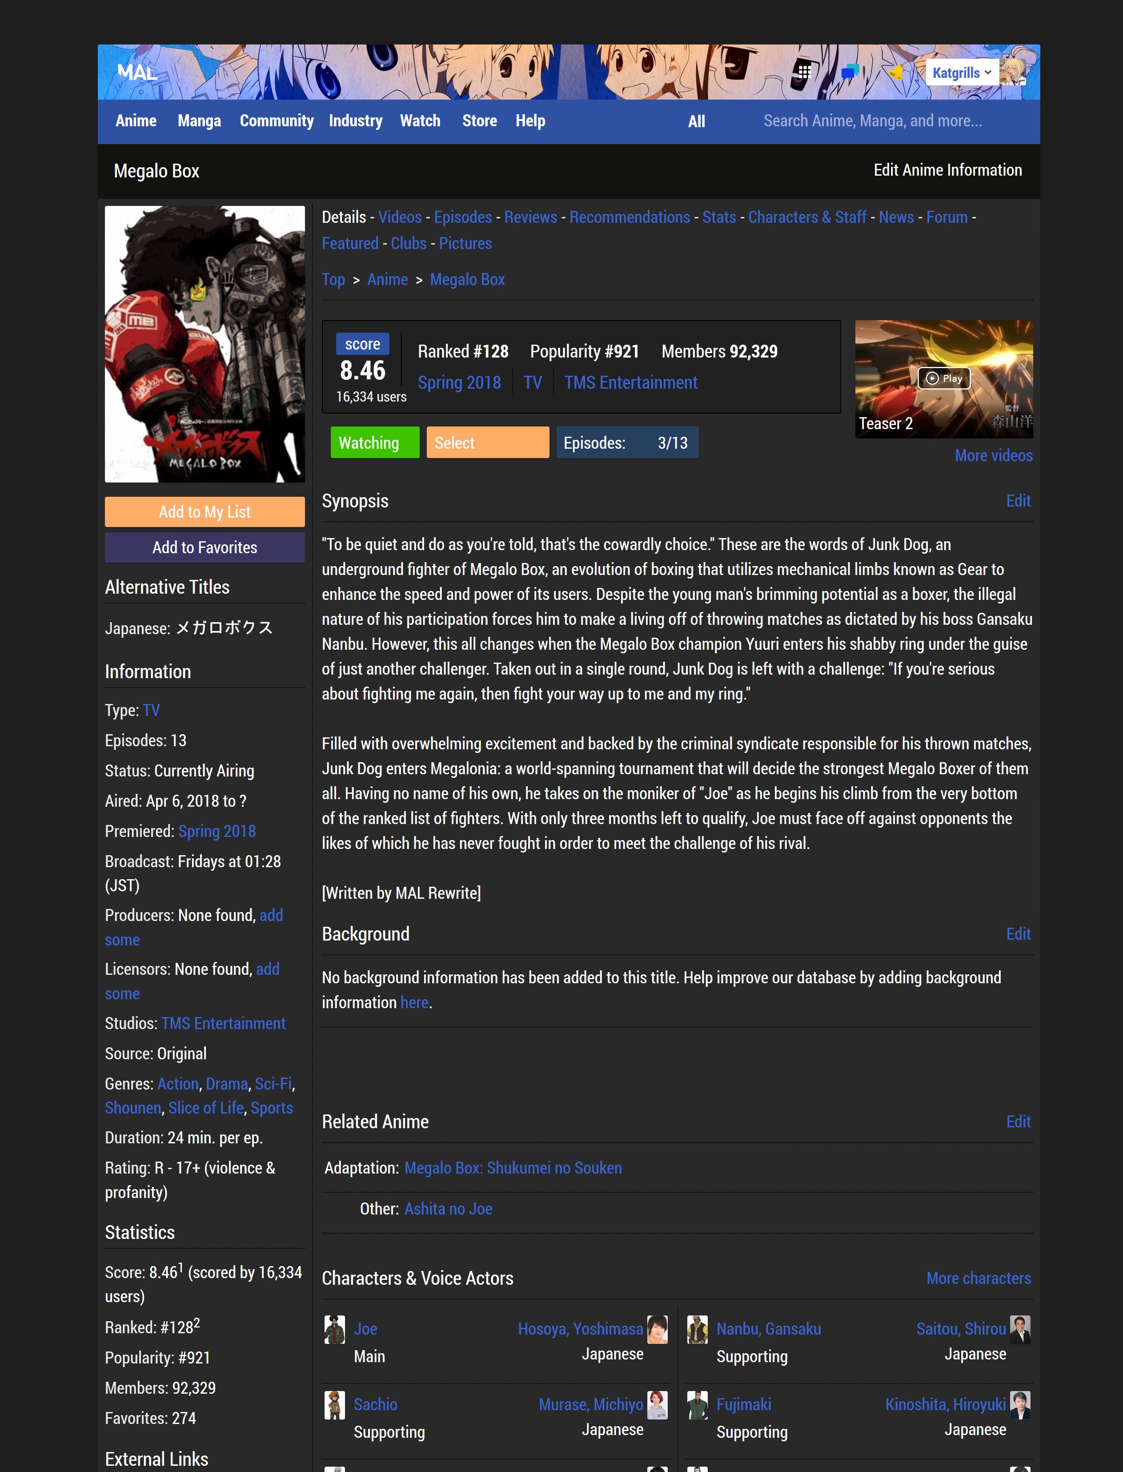Click Joe's character thumbnail
Screen dimensions: 1123x1472
click(334, 1330)
